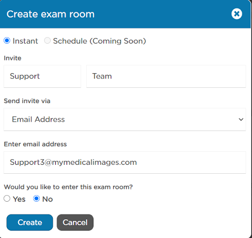The image size is (252, 238).
Task: Click the Send invite via label
Action: (x=27, y=101)
